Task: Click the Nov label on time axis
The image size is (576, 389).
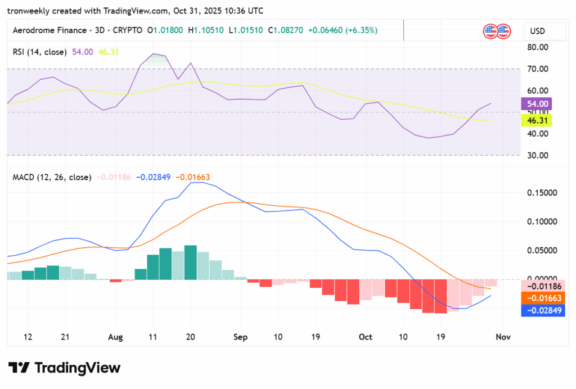Action: tap(503, 337)
